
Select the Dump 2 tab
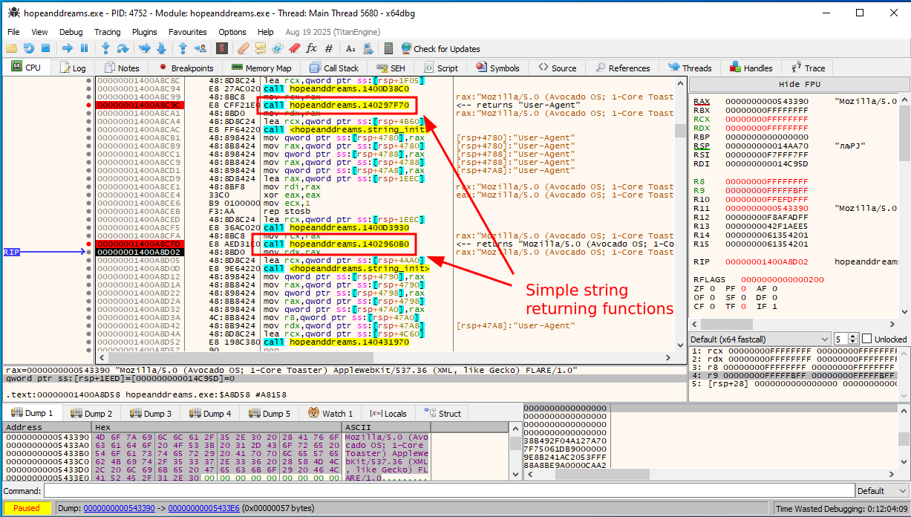91,414
